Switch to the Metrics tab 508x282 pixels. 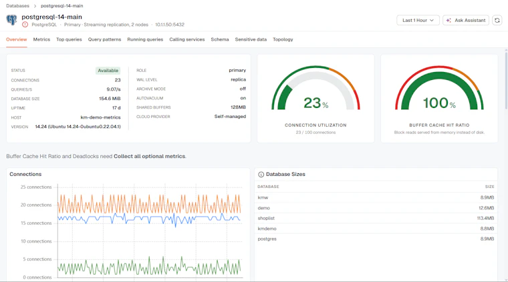pos(41,39)
